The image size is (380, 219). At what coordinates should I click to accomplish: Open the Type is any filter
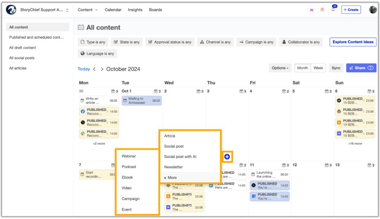(93, 42)
